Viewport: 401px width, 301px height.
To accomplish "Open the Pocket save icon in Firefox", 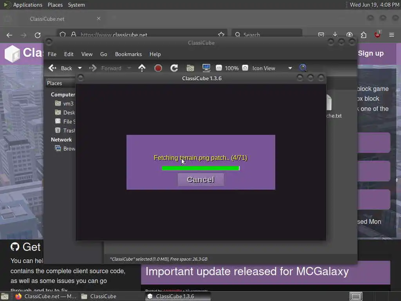I will click(x=321, y=35).
